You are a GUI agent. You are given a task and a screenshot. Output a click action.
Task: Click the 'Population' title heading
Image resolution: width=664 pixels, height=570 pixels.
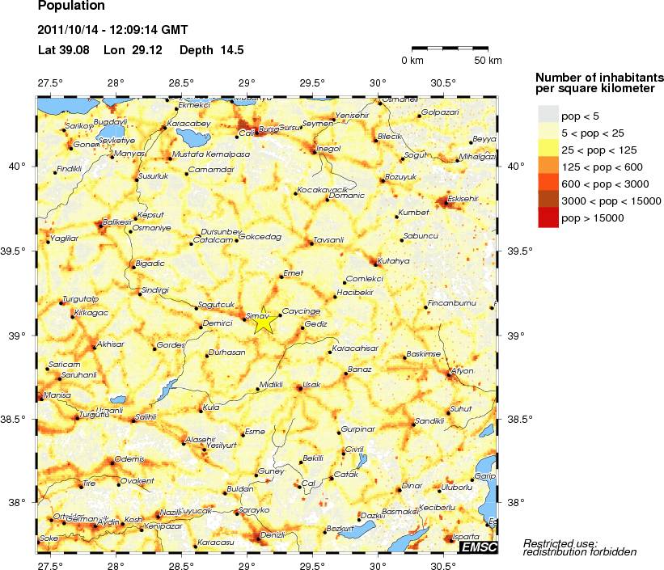pyautogui.click(x=71, y=7)
